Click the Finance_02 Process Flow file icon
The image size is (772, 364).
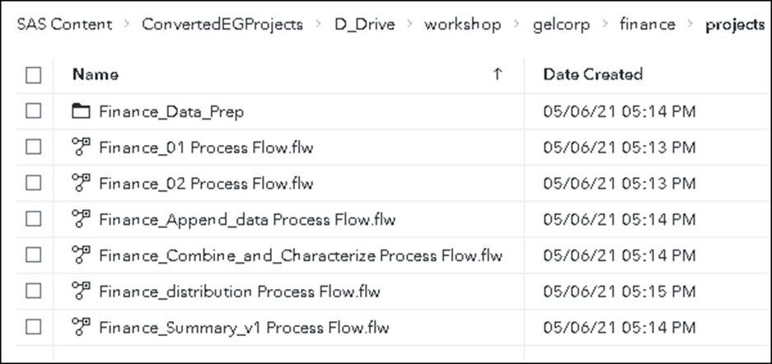pyautogui.click(x=81, y=183)
